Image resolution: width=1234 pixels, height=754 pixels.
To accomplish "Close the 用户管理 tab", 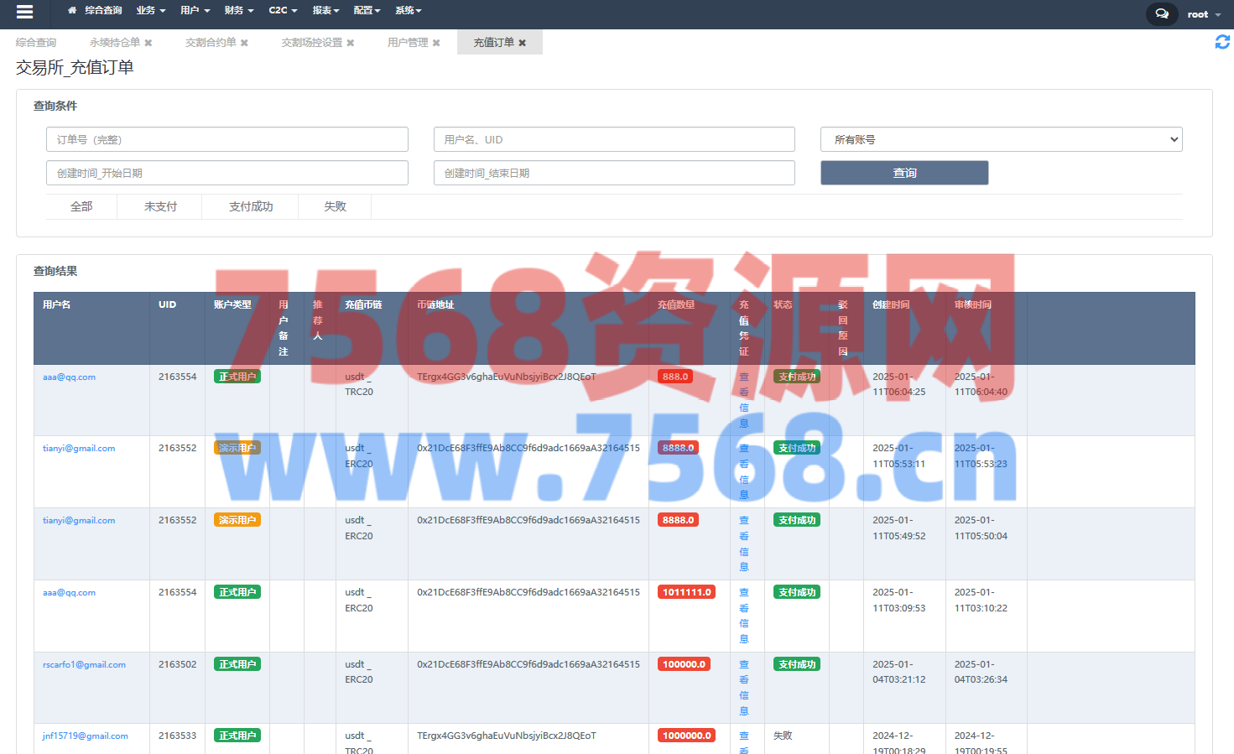I will pyautogui.click(x=436, y=43).
